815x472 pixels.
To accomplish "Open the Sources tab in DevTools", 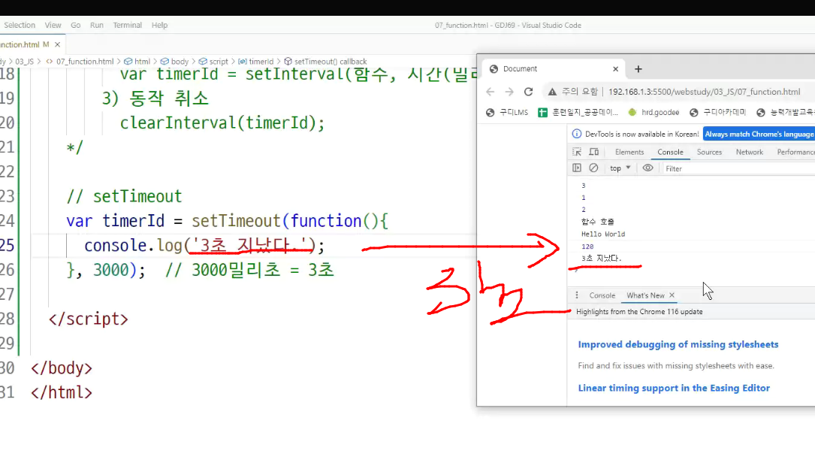I will [710, 152].
